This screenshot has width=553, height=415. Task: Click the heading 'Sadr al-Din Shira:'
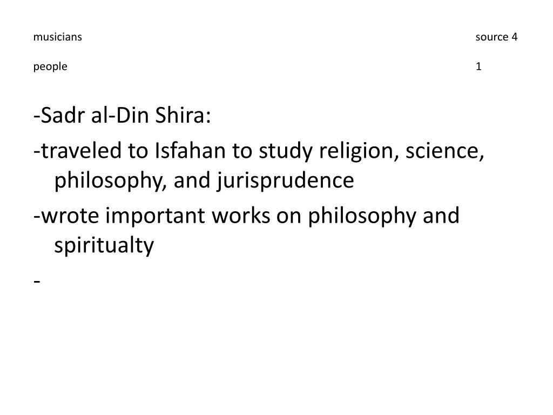(x=122, y=115)
